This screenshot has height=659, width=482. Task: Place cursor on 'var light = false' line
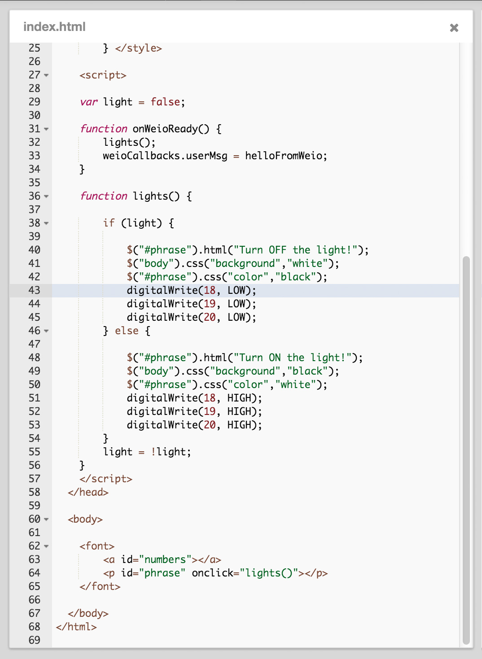click(x=132, y=102)
